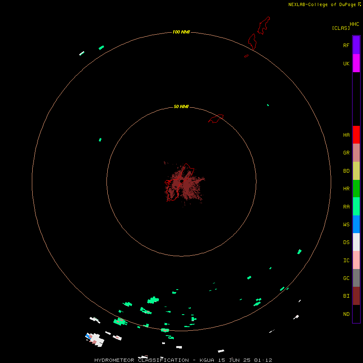
Task: Click the DS white legend swatch
Action: [x=356, y=242]
